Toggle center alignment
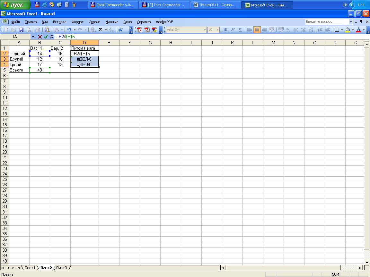The height and width of the screenshot is (277, 370). point(257,30)
